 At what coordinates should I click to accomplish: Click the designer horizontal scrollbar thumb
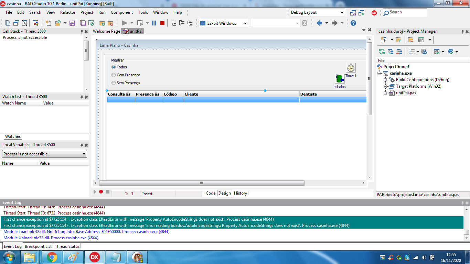pyautogui.click(x=202, y=183)
